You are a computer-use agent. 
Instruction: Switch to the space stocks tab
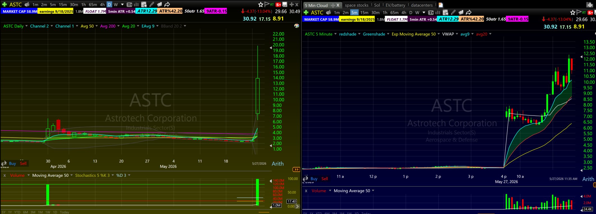[x=357, y=5]
